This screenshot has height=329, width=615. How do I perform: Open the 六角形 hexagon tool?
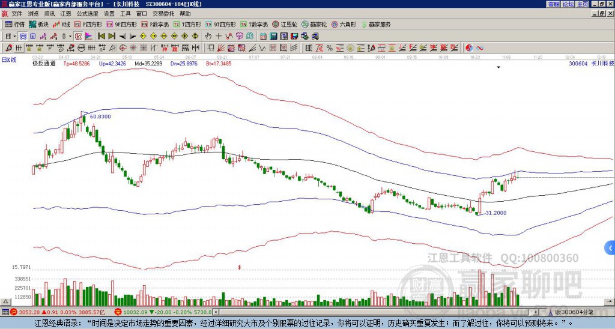[x=344, y=24]
